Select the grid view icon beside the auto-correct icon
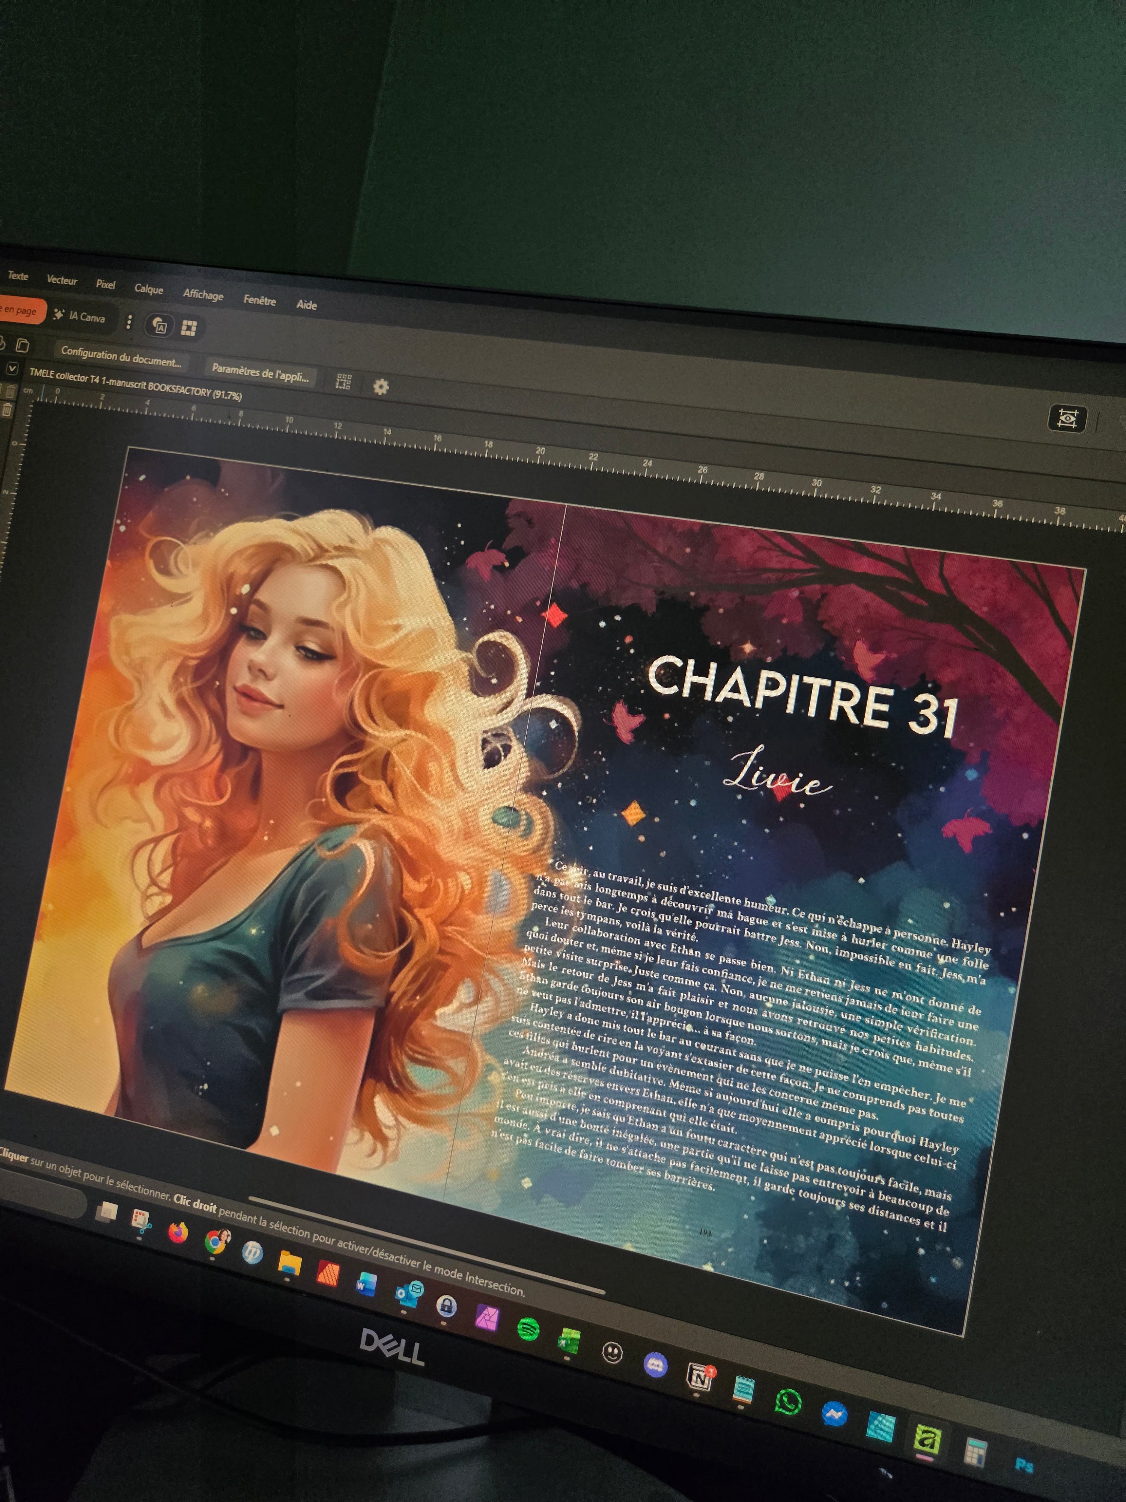1126x1502 pixels. point(190,328)
